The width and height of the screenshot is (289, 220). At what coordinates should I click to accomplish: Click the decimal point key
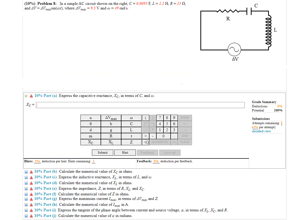pos(174,136)
